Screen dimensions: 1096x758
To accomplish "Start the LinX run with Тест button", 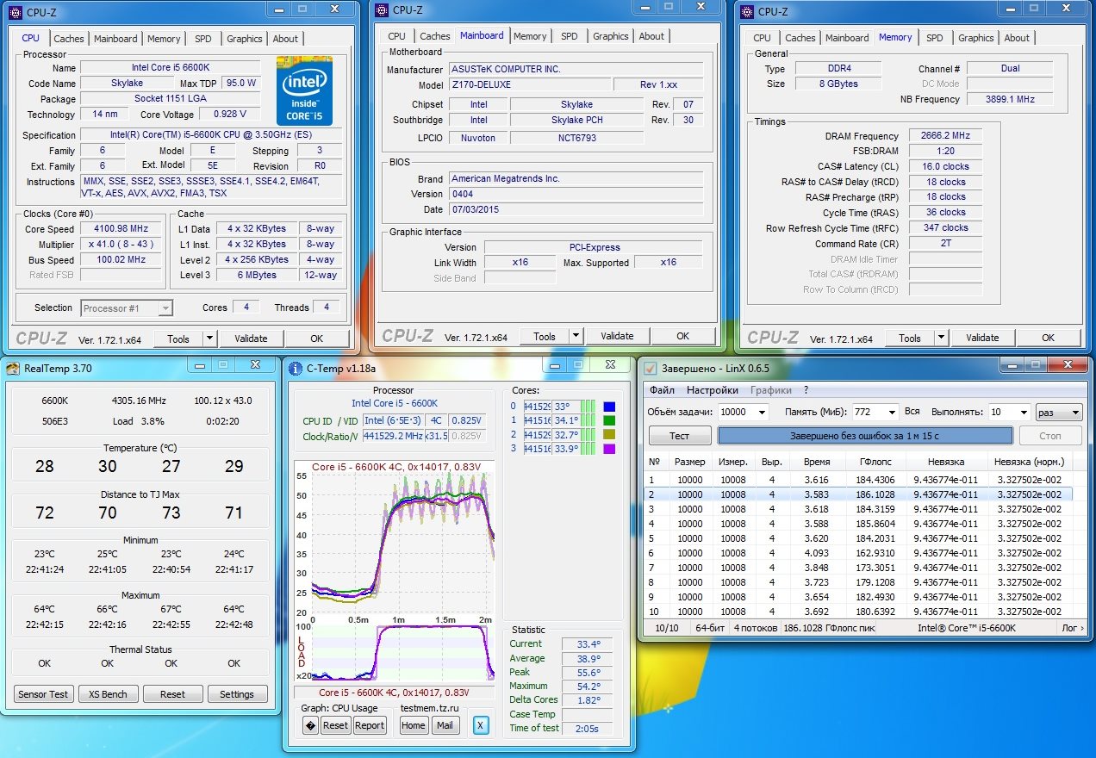I will click(x=679, y=436).
